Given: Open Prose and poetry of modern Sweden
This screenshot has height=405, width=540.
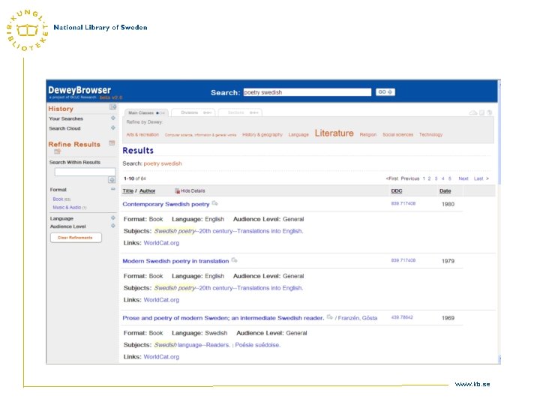Looking at the screenshot, I should click(223, 318).
